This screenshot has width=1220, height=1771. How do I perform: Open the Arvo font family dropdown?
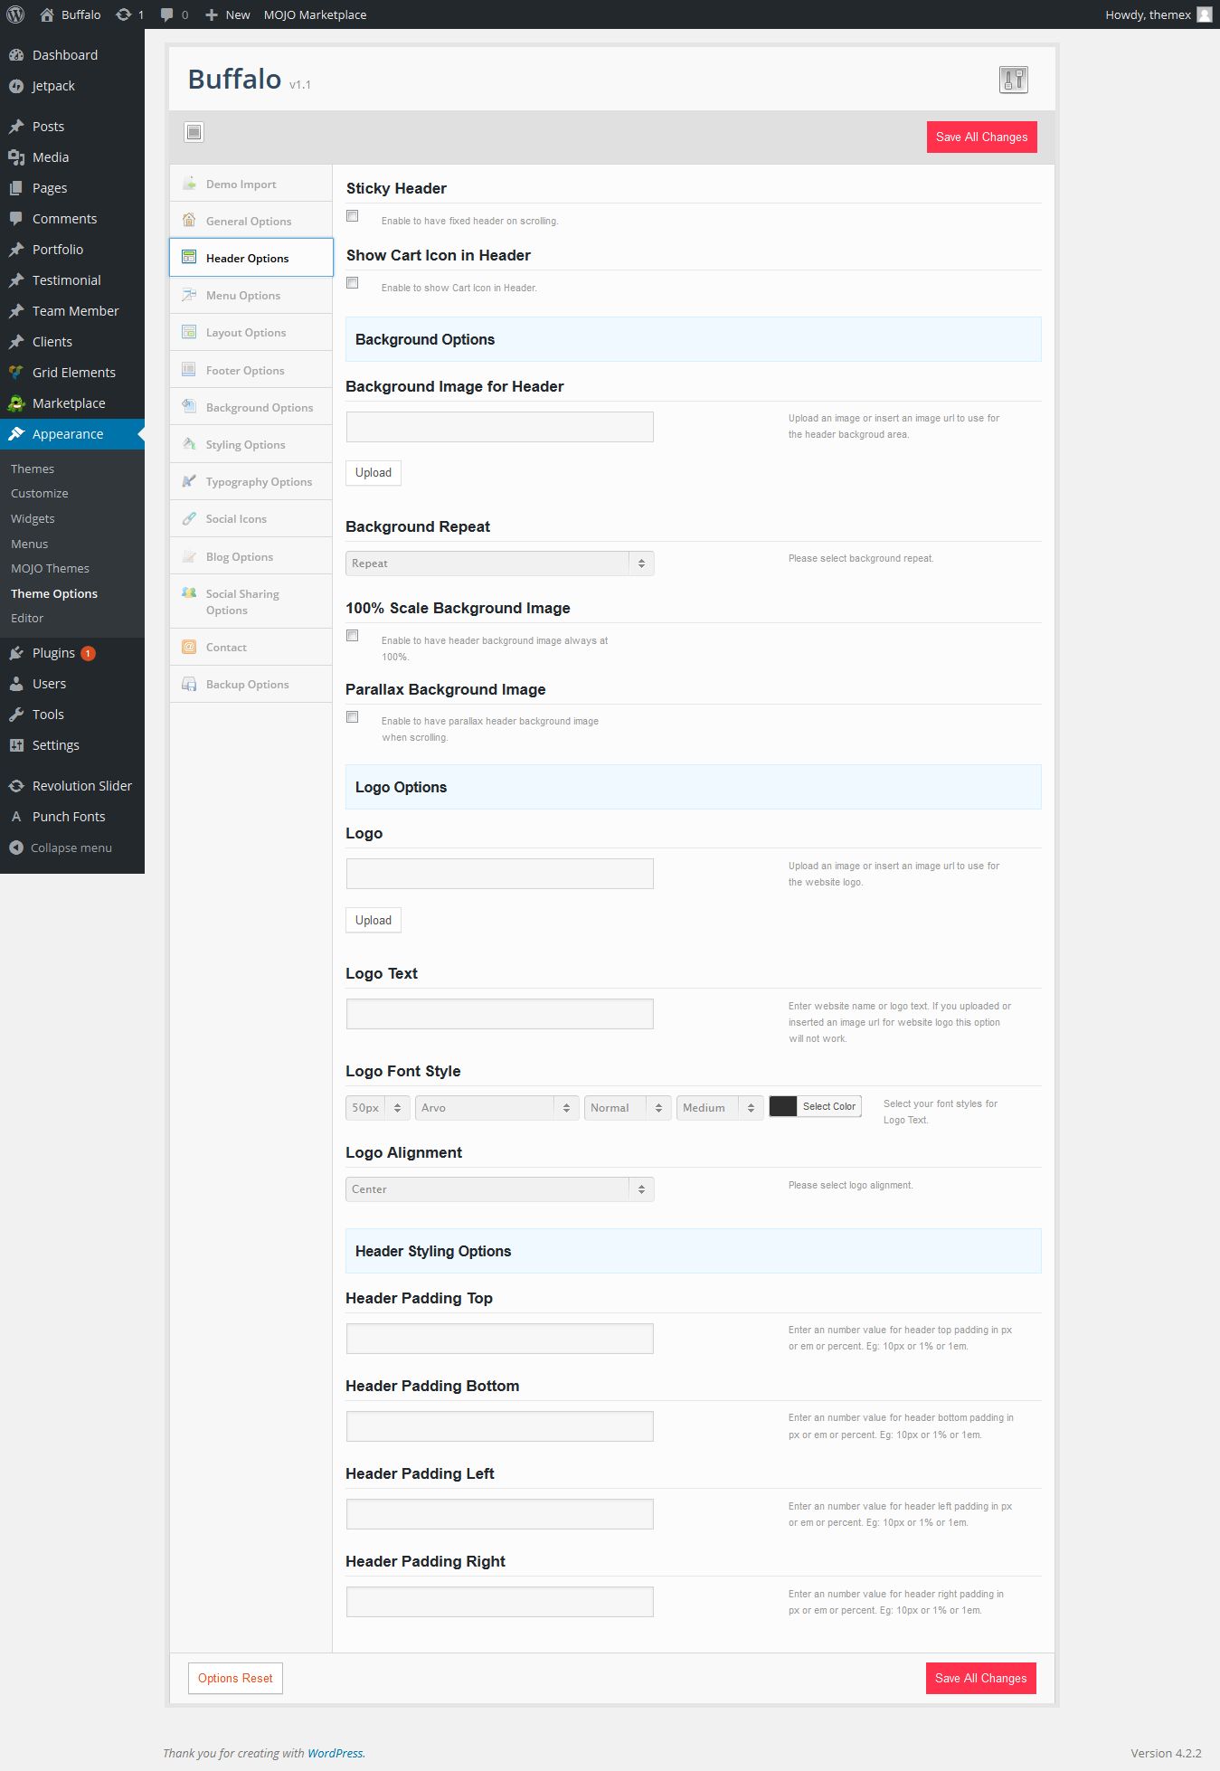(497, 1108)
